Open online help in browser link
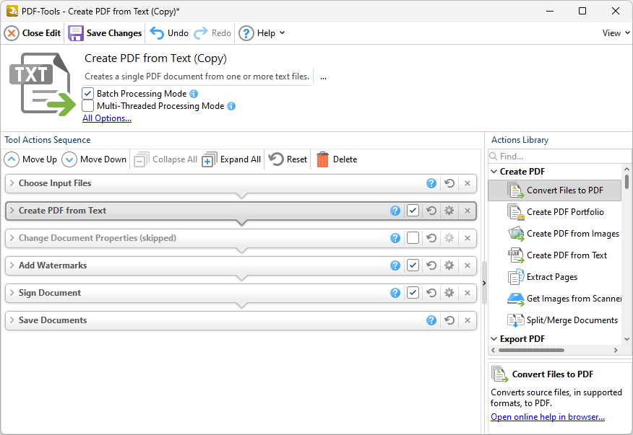This screenshot has width=633, height=435. coord(548,417)
